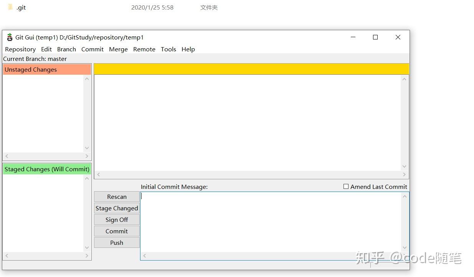This screenshot has width=474, height=277.
Task: Open the Branch menu
Action: pos(66,49)
